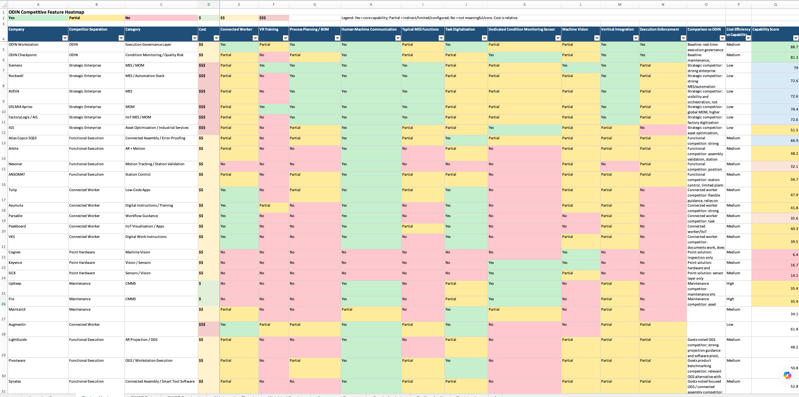This screenshot has width=799, height=397.
Task: Click the capability score '6.4' cell
Action: (775, 254)
